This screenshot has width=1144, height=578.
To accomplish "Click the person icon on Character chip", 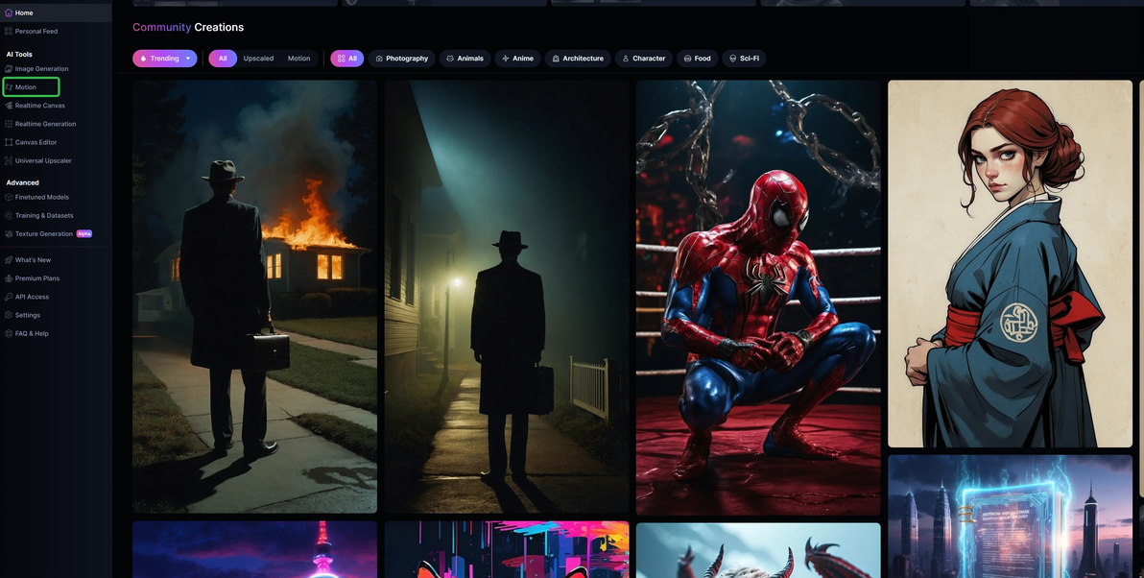I will 625,59.
